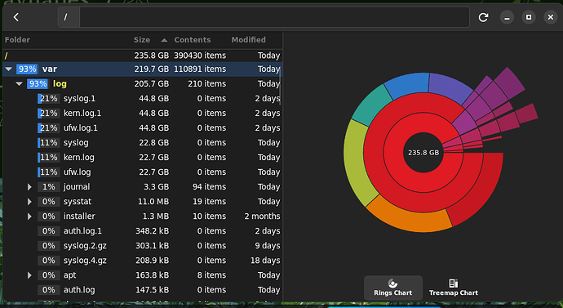This screenshot has width=563, height=308.
Task: Select the syslog.4.gz file
Action: click(x=85, y=261)
